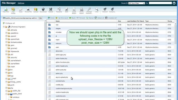Select the about.php file
178x100 pixels.
pos(110,51)
